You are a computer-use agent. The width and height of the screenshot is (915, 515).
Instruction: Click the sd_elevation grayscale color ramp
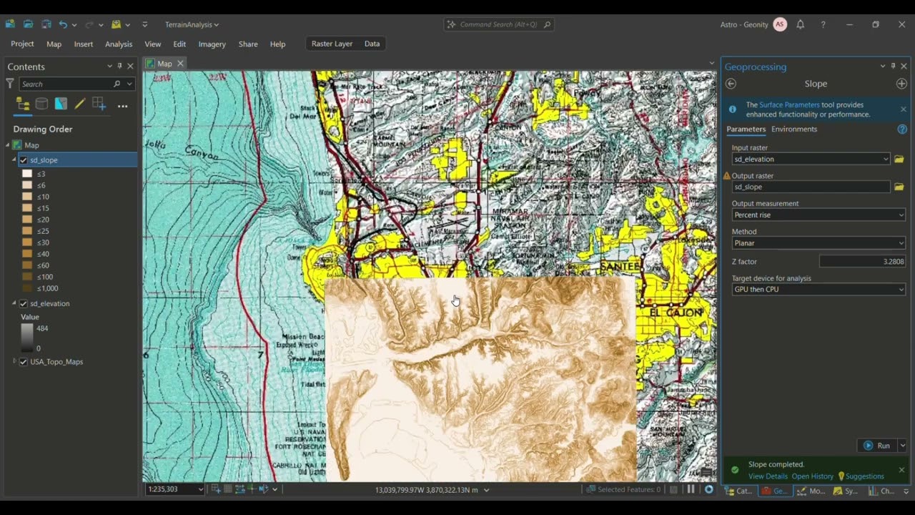(x=26, y=338)
